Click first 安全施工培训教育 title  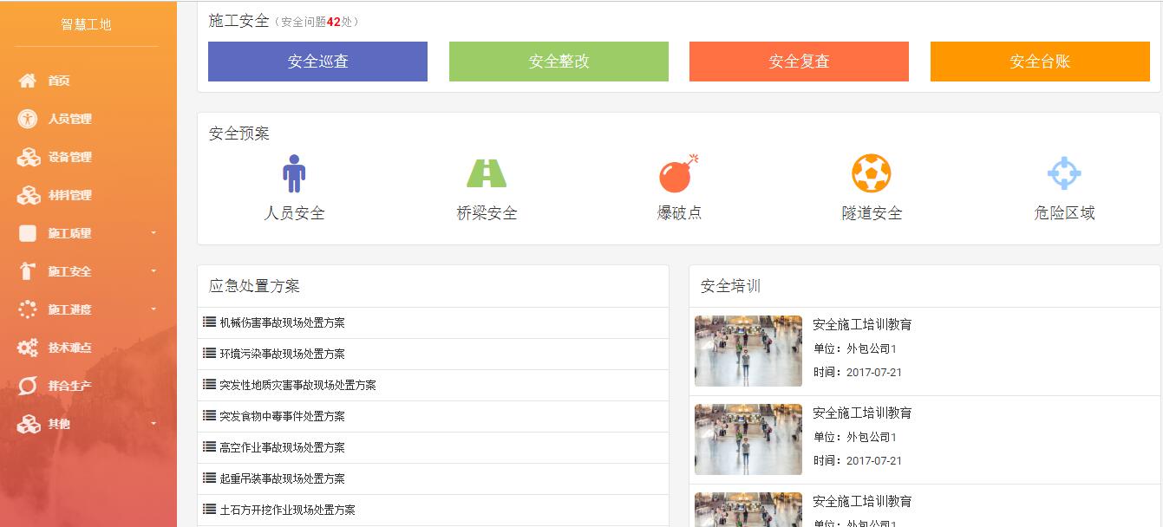coord(862,324)
